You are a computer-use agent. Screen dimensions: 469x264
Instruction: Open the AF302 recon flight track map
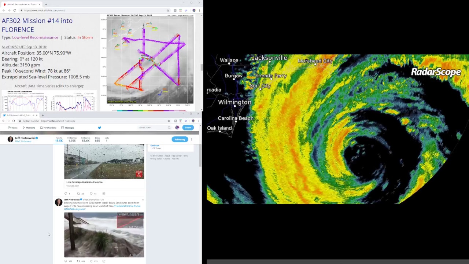(150, 59)
